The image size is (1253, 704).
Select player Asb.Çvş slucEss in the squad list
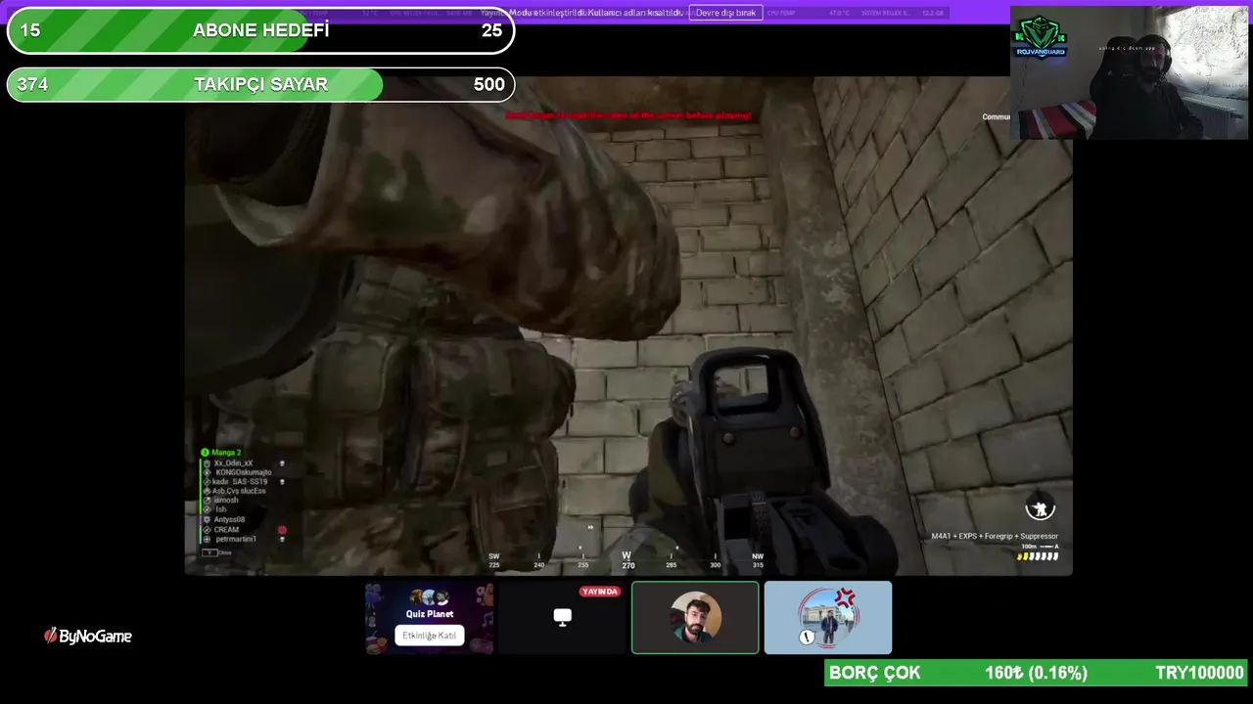239,491
